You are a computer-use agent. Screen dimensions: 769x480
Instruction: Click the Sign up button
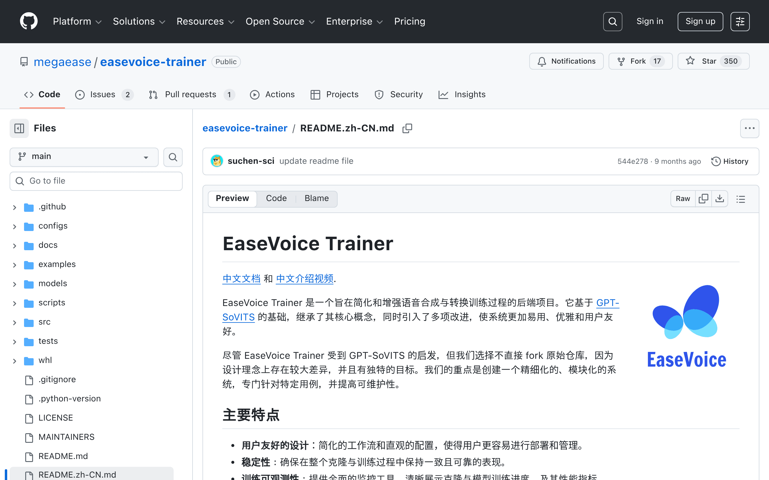tap(700, 21)
